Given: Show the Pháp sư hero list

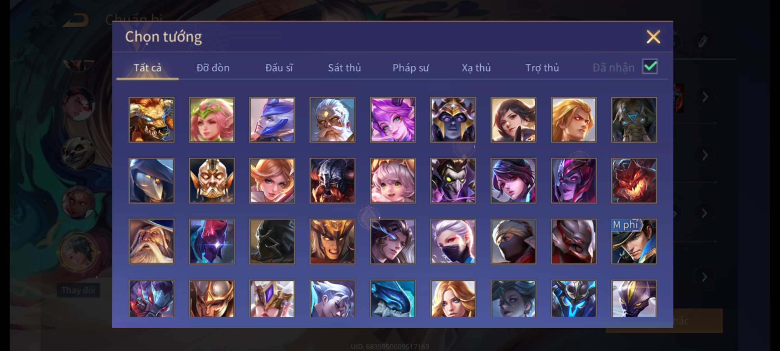Looking at the screenshot, I should [x=411, y=68].
